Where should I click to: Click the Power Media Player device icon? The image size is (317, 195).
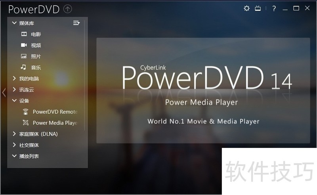point(25,122)
